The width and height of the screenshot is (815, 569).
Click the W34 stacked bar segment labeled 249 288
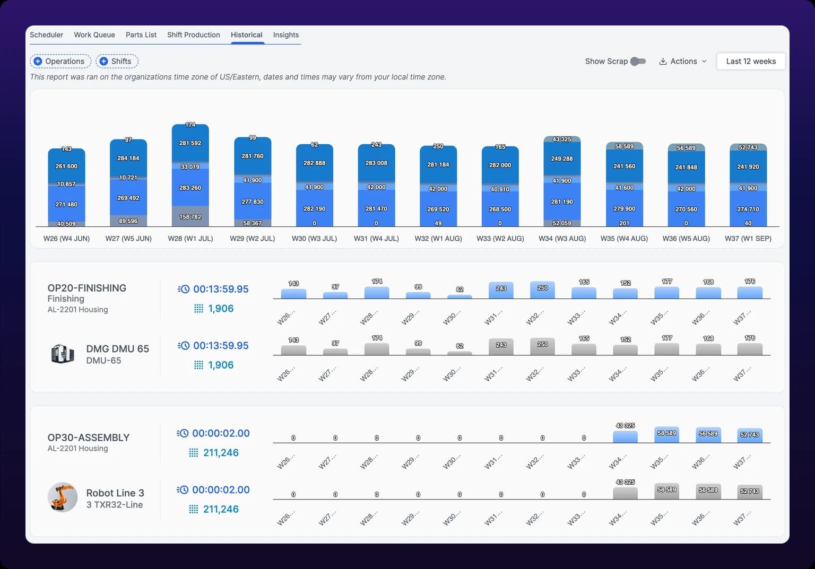pos(562,159)
